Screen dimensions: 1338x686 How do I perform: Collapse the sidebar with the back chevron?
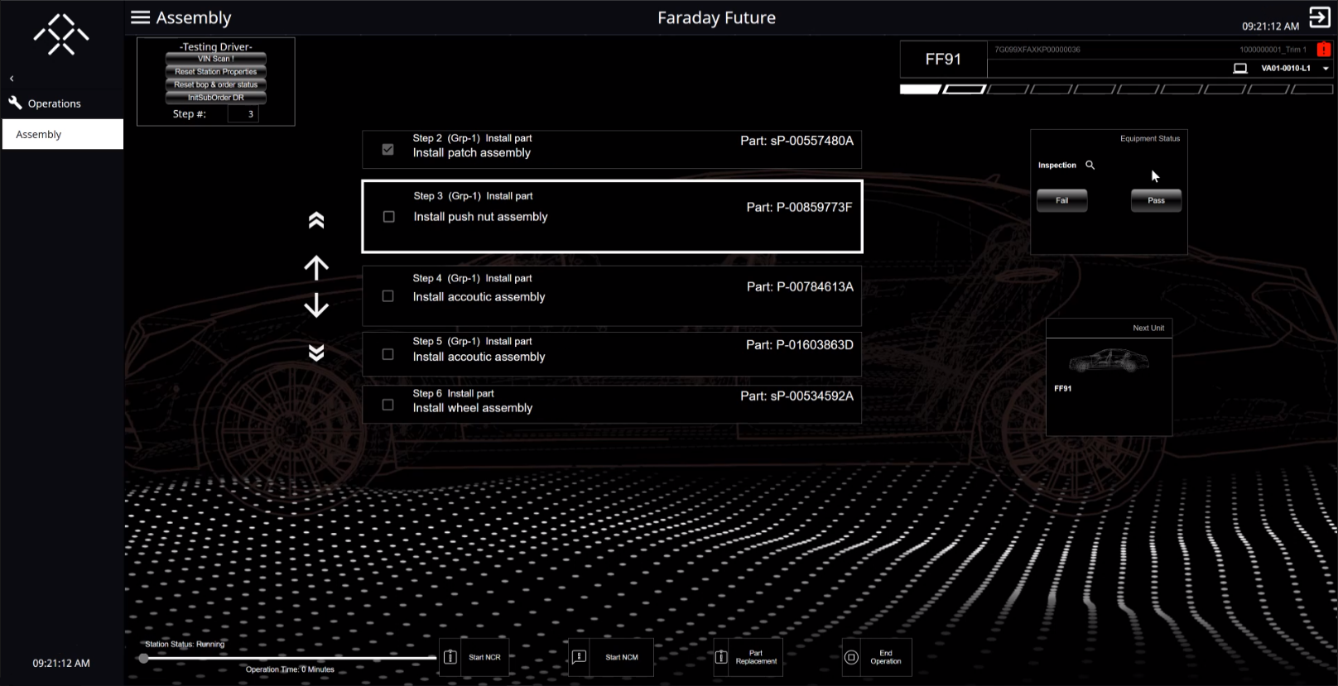(12, 79)
